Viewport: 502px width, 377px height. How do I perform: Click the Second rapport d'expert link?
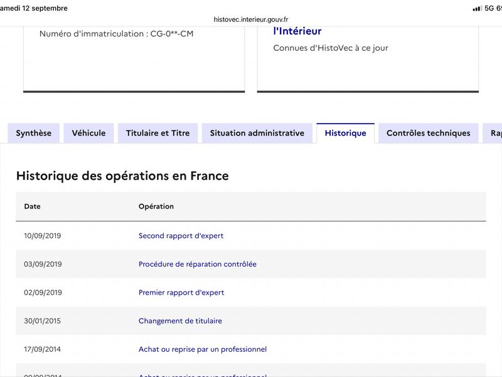click(181, 236)
